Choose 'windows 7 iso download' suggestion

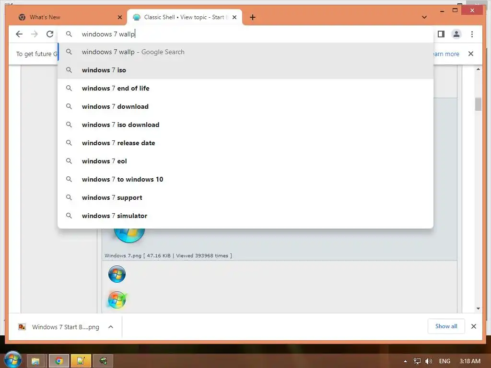click(x=245, y=125)
